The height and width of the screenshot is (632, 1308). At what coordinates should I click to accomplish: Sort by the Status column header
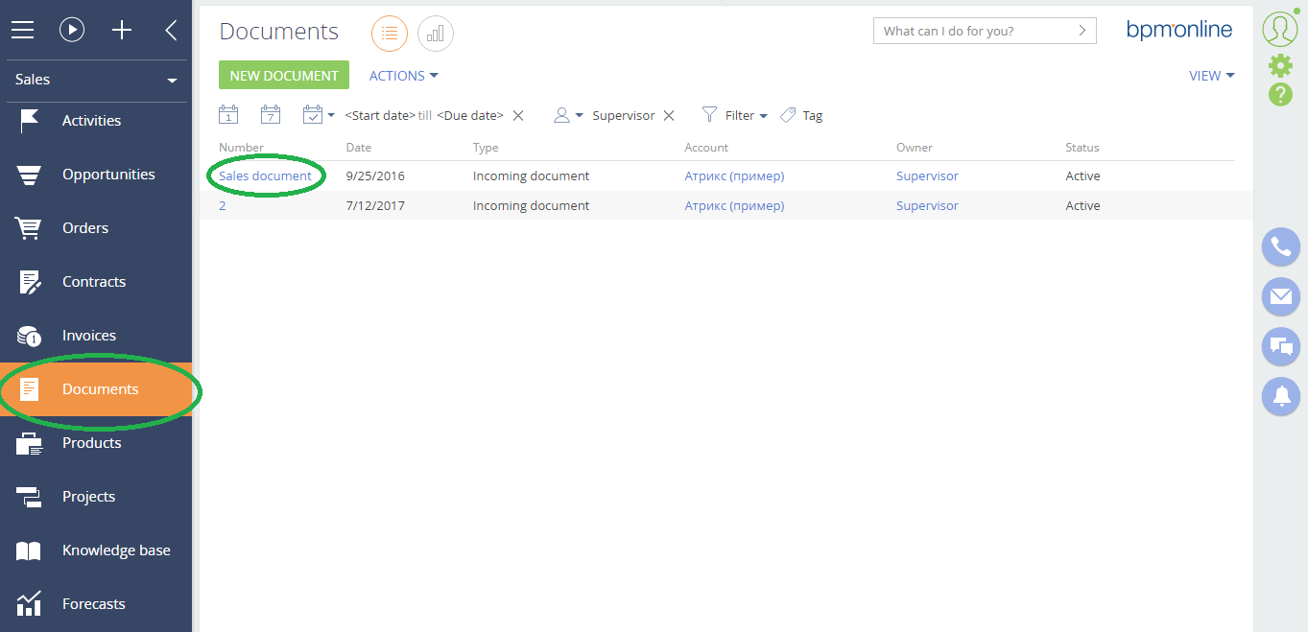point(1082,148)
